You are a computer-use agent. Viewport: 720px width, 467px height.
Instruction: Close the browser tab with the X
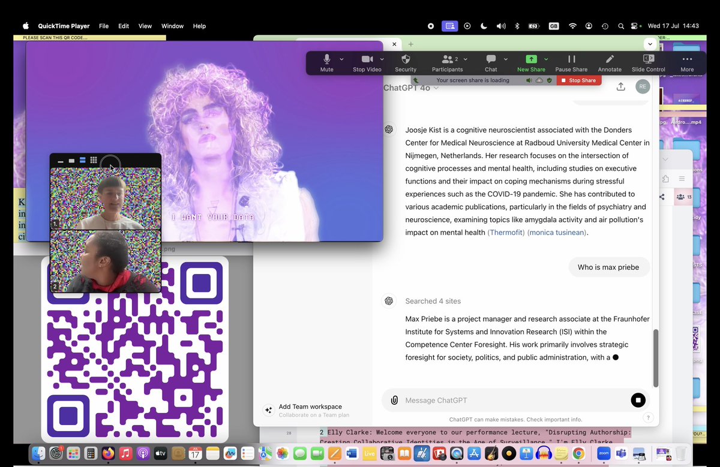394,44
